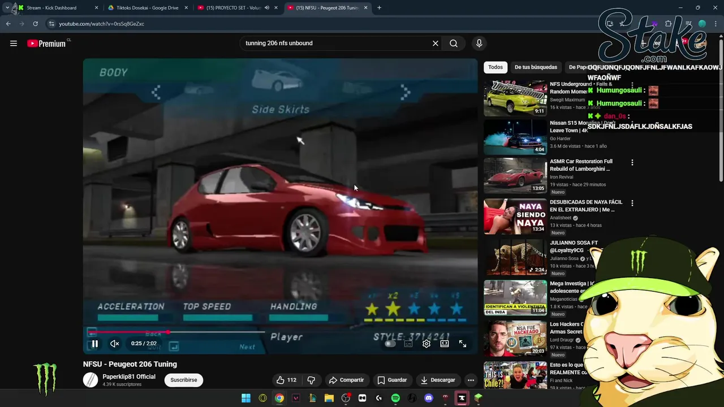Image resolution: width=724 pixels, height=407 pixels.
Task: Mute audio on PROYECTO SET tab speaker
Action: pyautogui.click(x=266, y=8)
